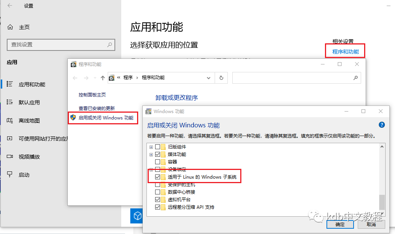The image size is (395, 234).
Task: Click 程序和功能 breadcrumb in address bar
Action: pos(153,78)
